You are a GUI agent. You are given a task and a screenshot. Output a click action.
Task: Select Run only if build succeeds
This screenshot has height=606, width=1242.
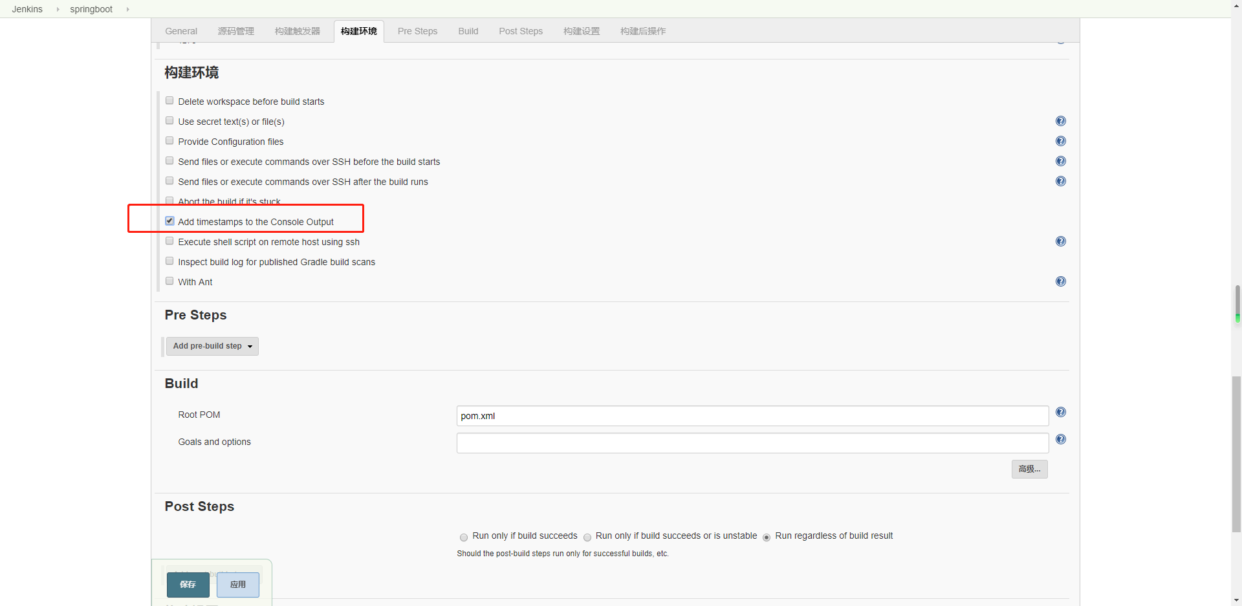pyautogui.click(x=464, y=537)
